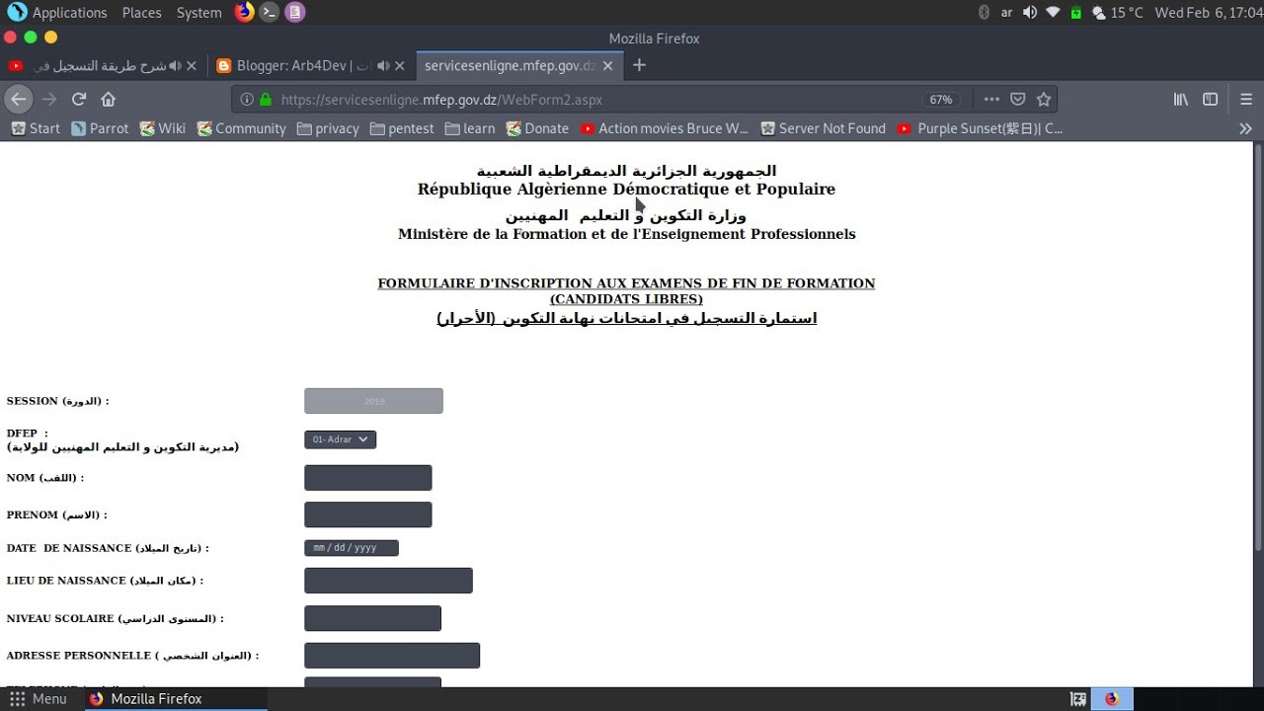
Task: Open the Firefox hamburger menu
Action: [1245, 99]
